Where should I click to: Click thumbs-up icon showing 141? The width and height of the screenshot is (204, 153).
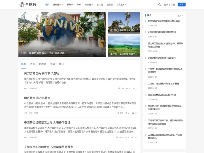coord(133,137)
